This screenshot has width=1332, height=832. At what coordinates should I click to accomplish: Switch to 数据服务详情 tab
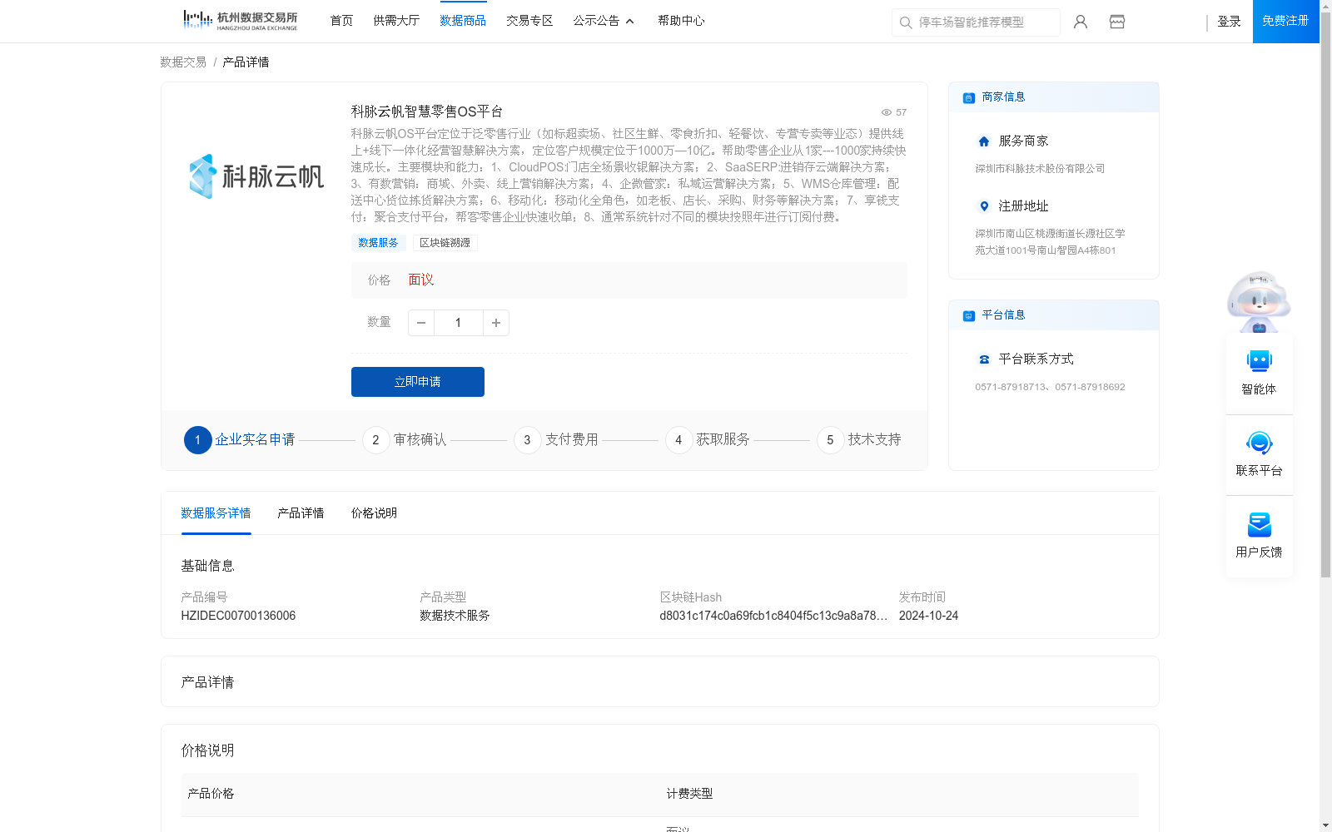pos(216,513)
